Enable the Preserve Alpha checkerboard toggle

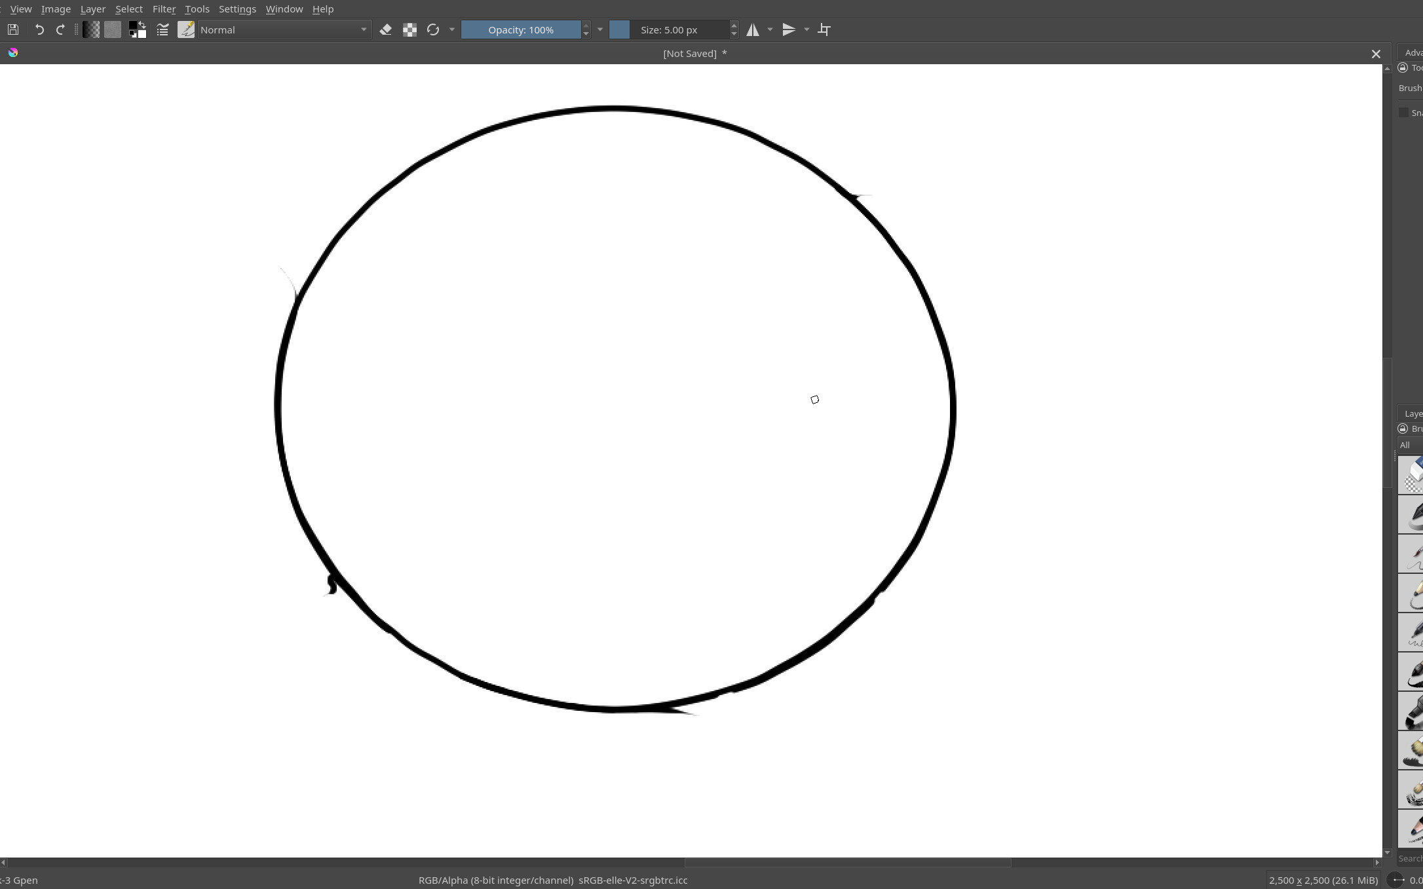tap(409, 29)
